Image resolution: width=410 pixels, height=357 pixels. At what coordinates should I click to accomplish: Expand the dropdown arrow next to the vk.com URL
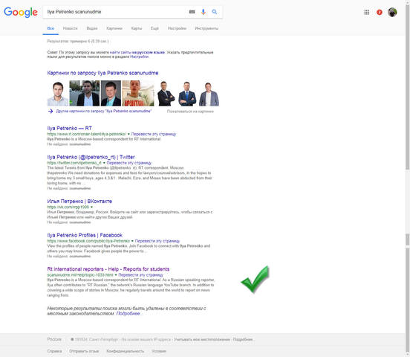click(91, 208)
